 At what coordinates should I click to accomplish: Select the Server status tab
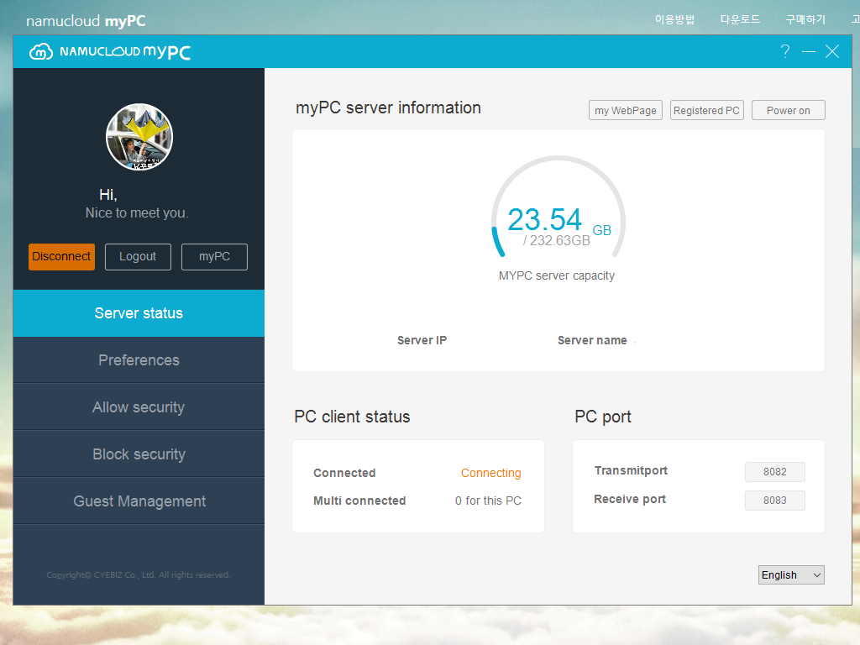[139, 313]
